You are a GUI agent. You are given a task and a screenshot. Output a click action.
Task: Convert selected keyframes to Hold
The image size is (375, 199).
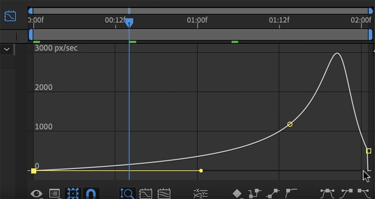255,194
